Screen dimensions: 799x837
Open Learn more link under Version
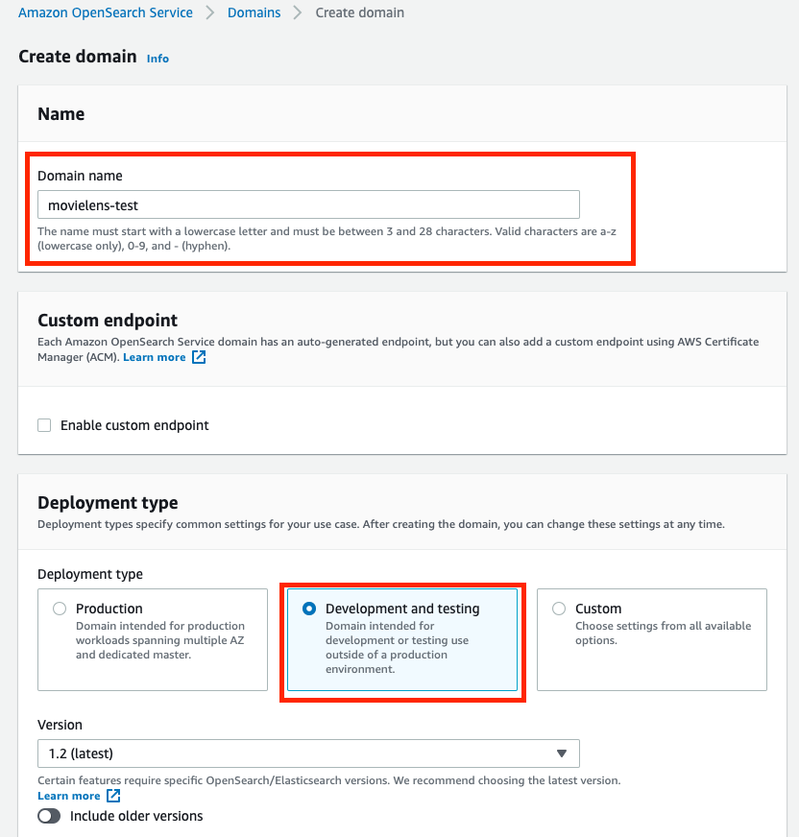68,796
